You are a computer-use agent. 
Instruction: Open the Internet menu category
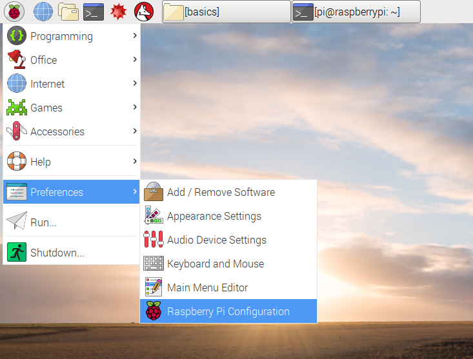point(72,83)
